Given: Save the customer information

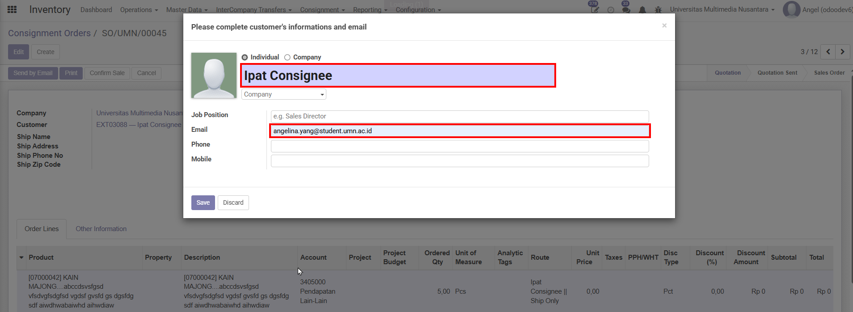Looking at the screenshot, I should pyautogui.click(x=203, y=202).
